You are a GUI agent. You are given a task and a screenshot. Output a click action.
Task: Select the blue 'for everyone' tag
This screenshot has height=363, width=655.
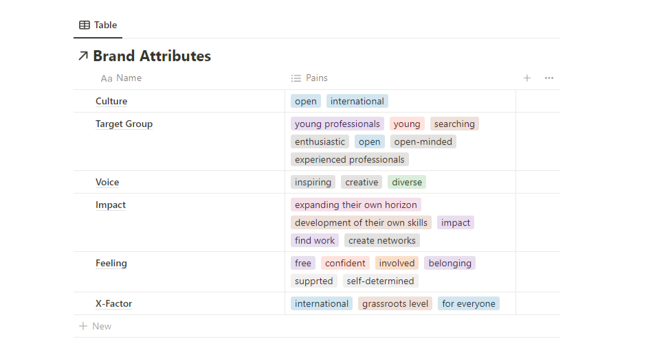click(x=469, y=303)
